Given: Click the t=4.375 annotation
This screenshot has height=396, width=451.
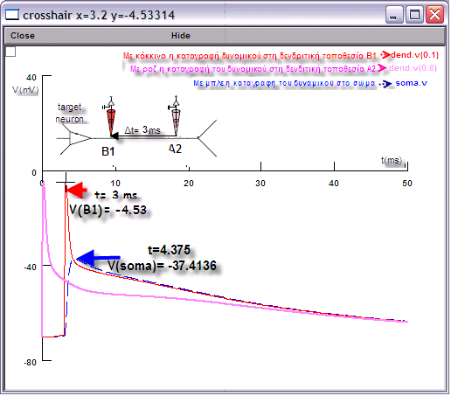Looking at the screenshot, I should [x=169, y=250].
